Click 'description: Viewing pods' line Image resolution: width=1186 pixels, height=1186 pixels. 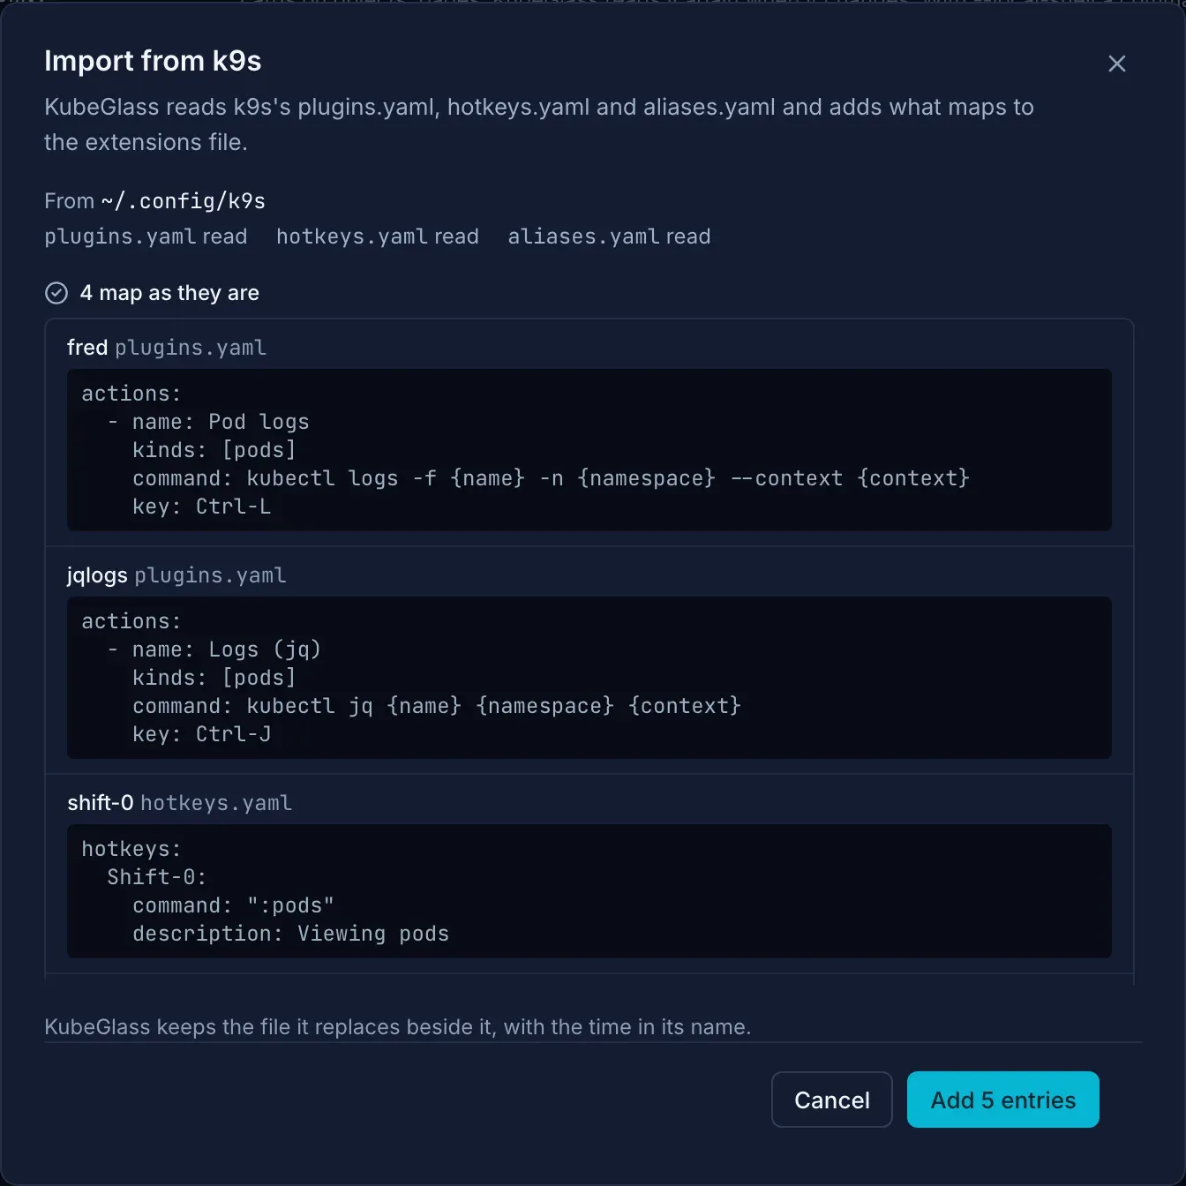290,934
